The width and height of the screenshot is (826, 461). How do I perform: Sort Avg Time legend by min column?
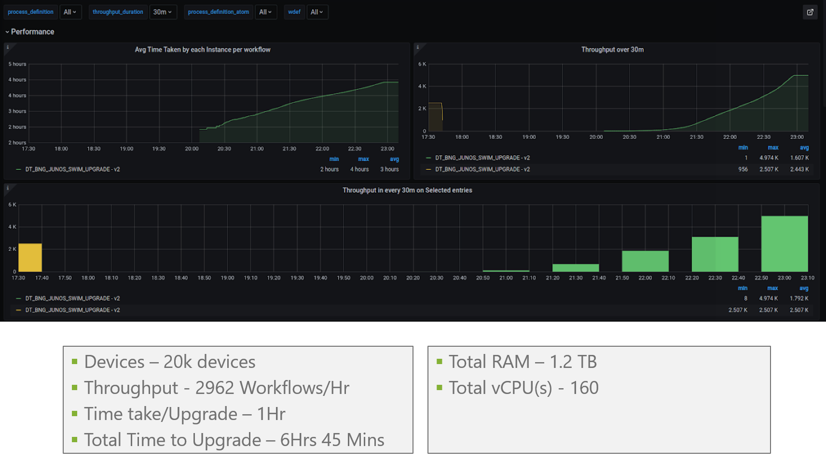(334, 159)
